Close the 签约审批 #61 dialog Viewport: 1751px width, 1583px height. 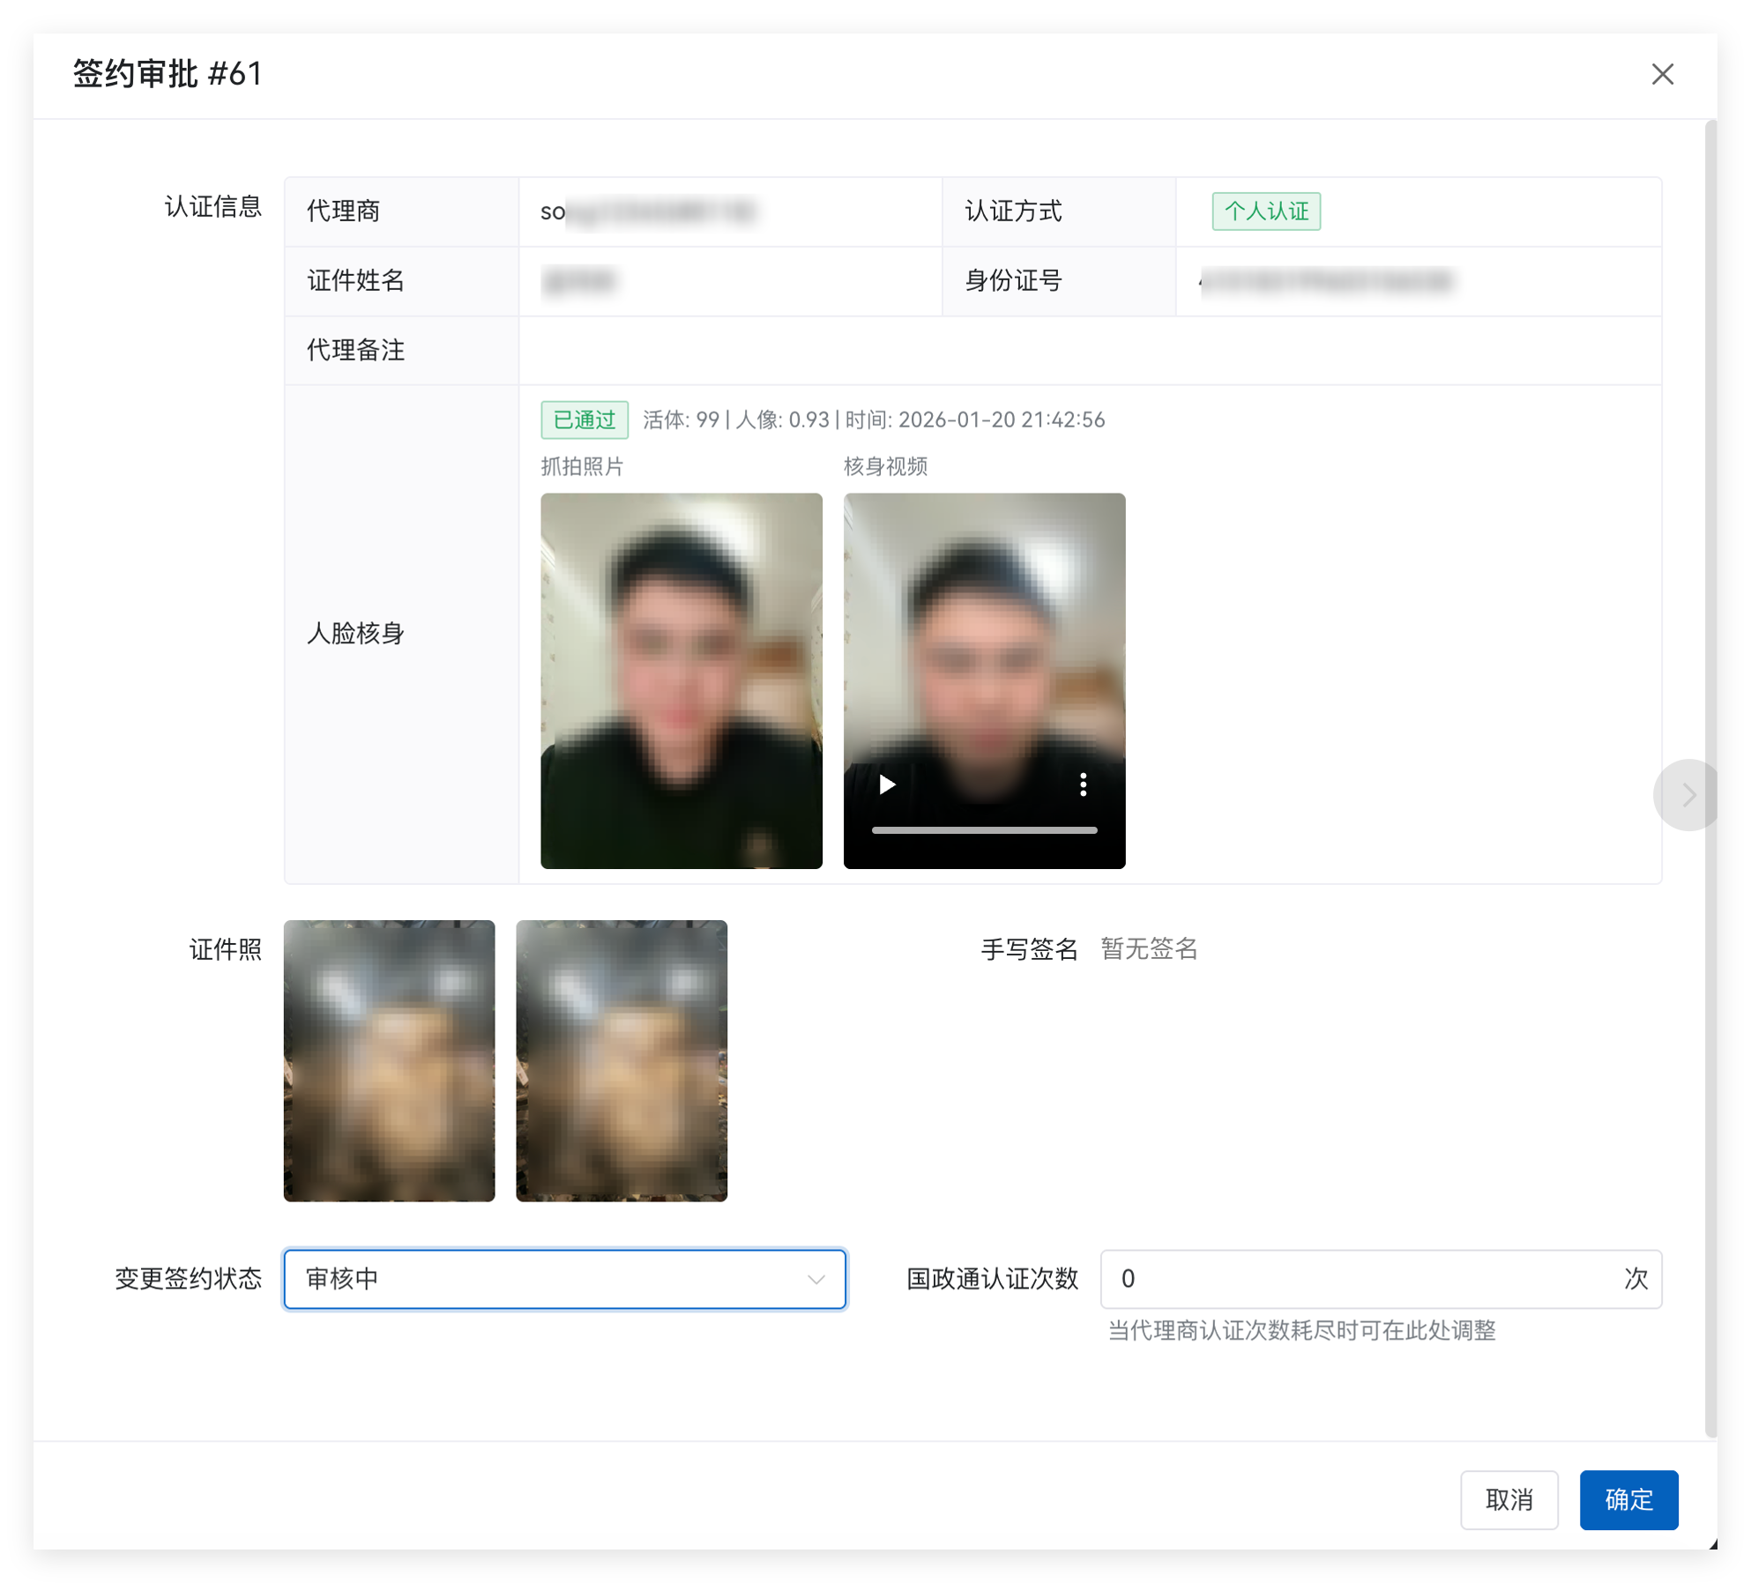[x=1662, y=74]
